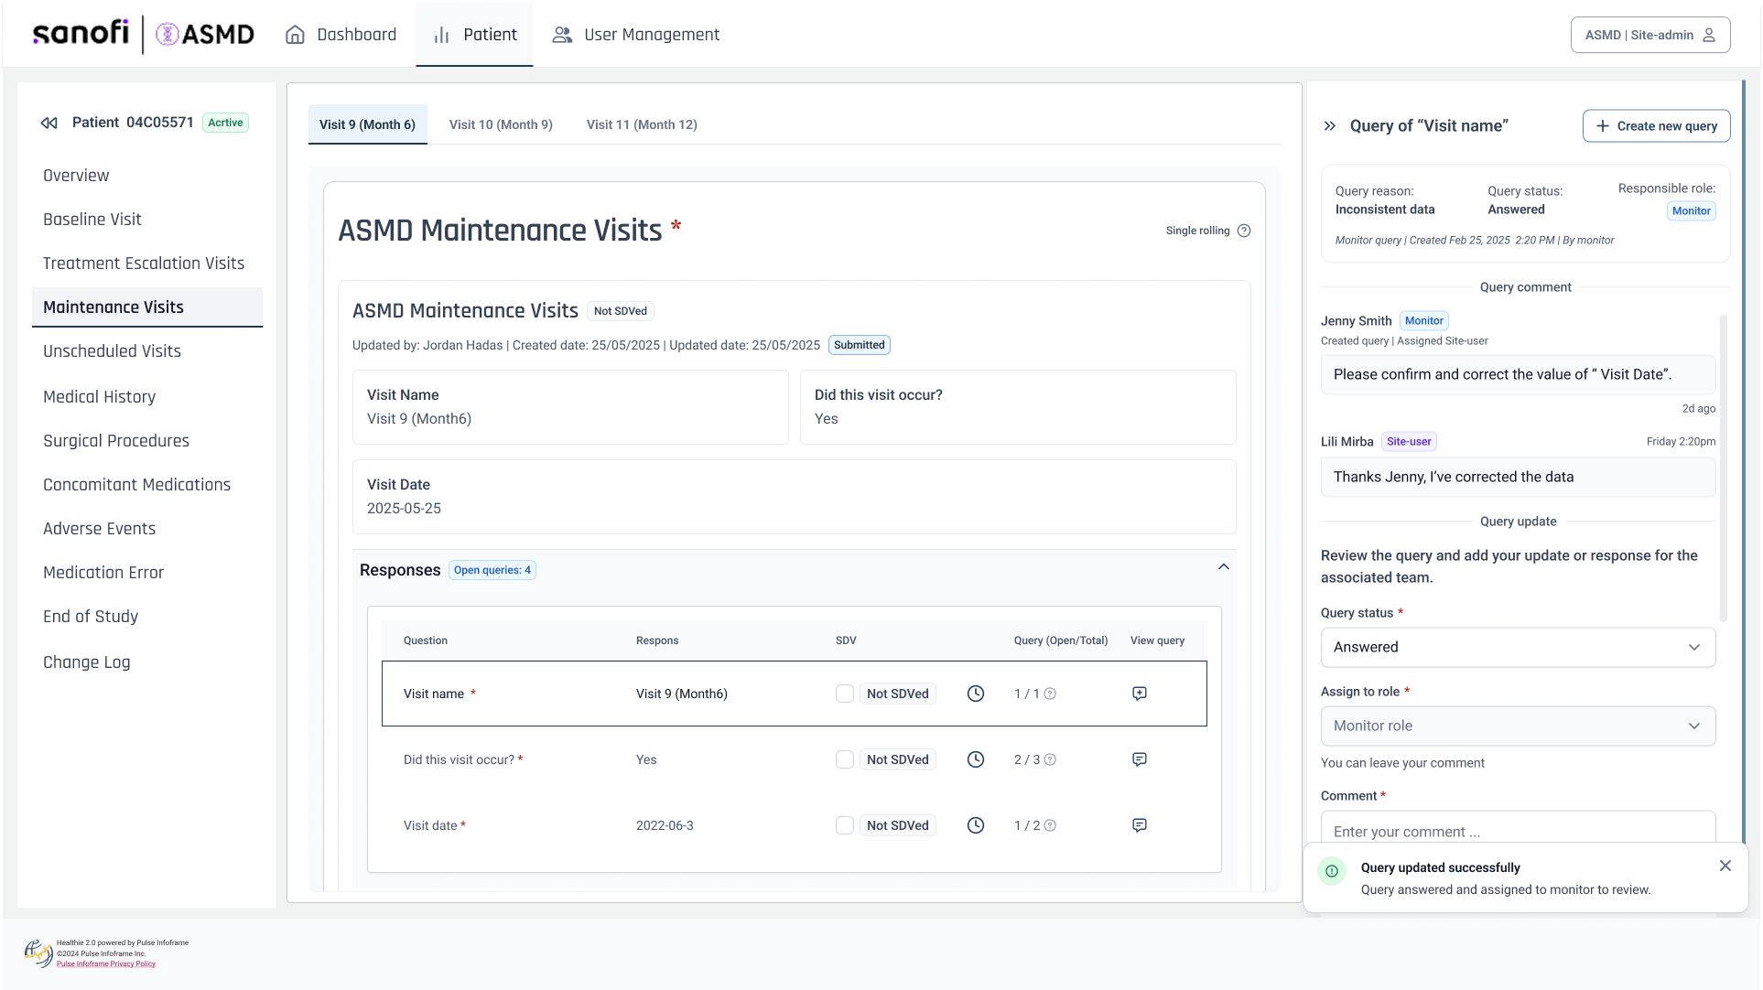Click query panel vertical scrollbar

(x=1724, y=468)
